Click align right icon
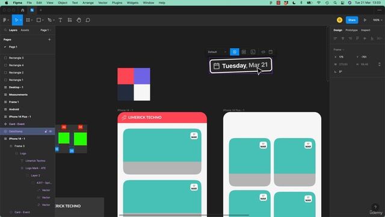The width and height of the screenshot is (385, 217). pos(350,39)
